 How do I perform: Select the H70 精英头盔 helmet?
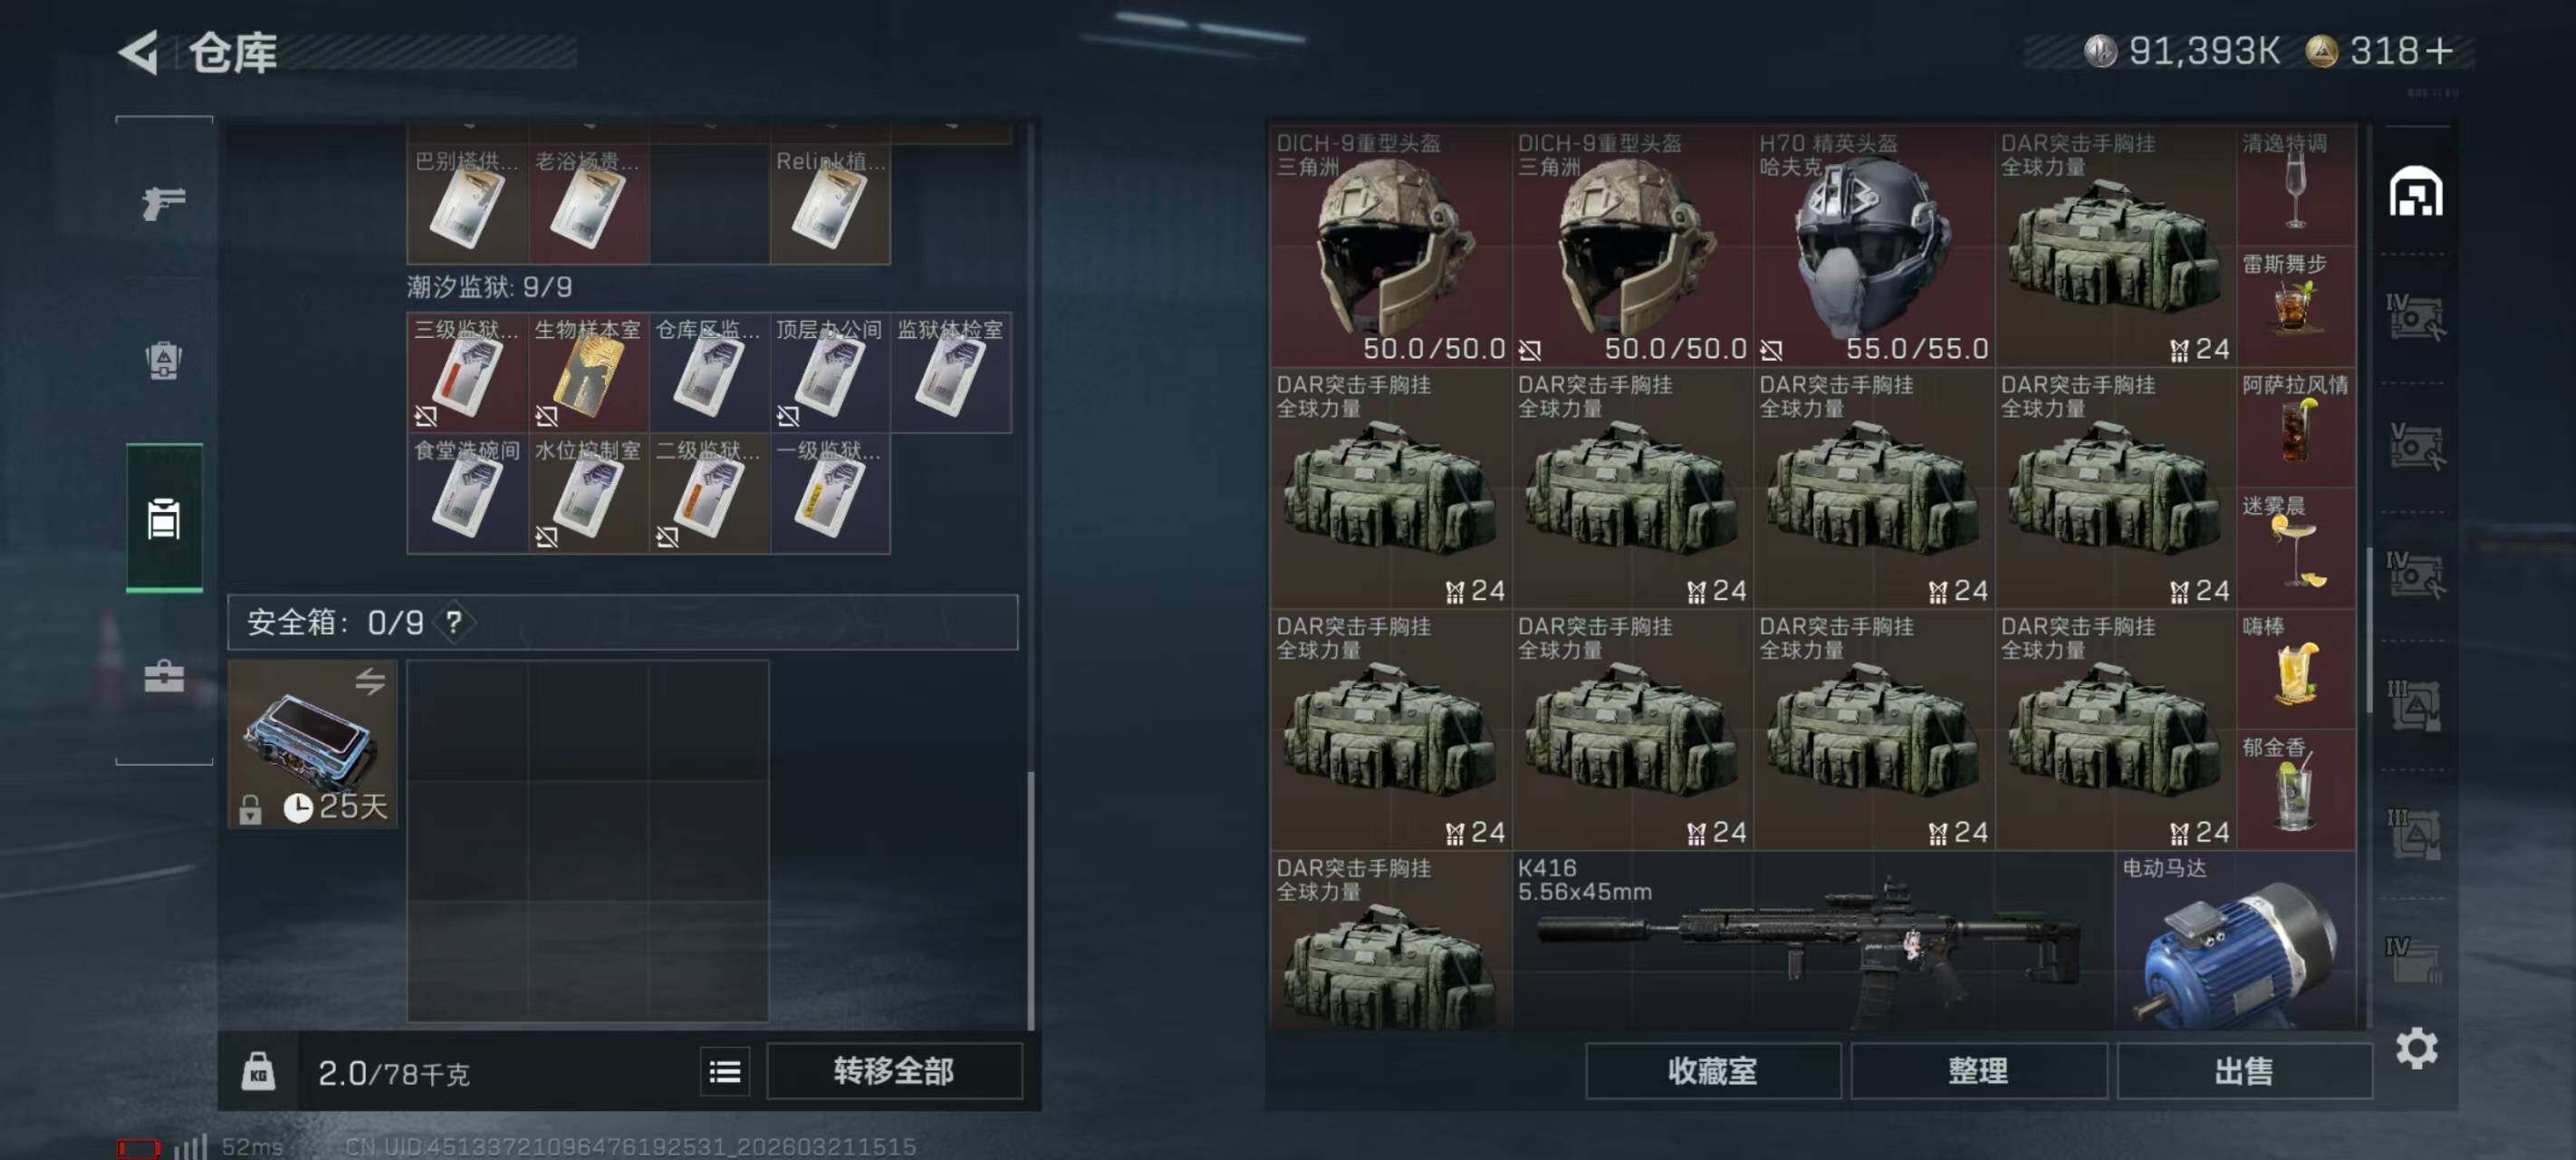(1874, 246)
